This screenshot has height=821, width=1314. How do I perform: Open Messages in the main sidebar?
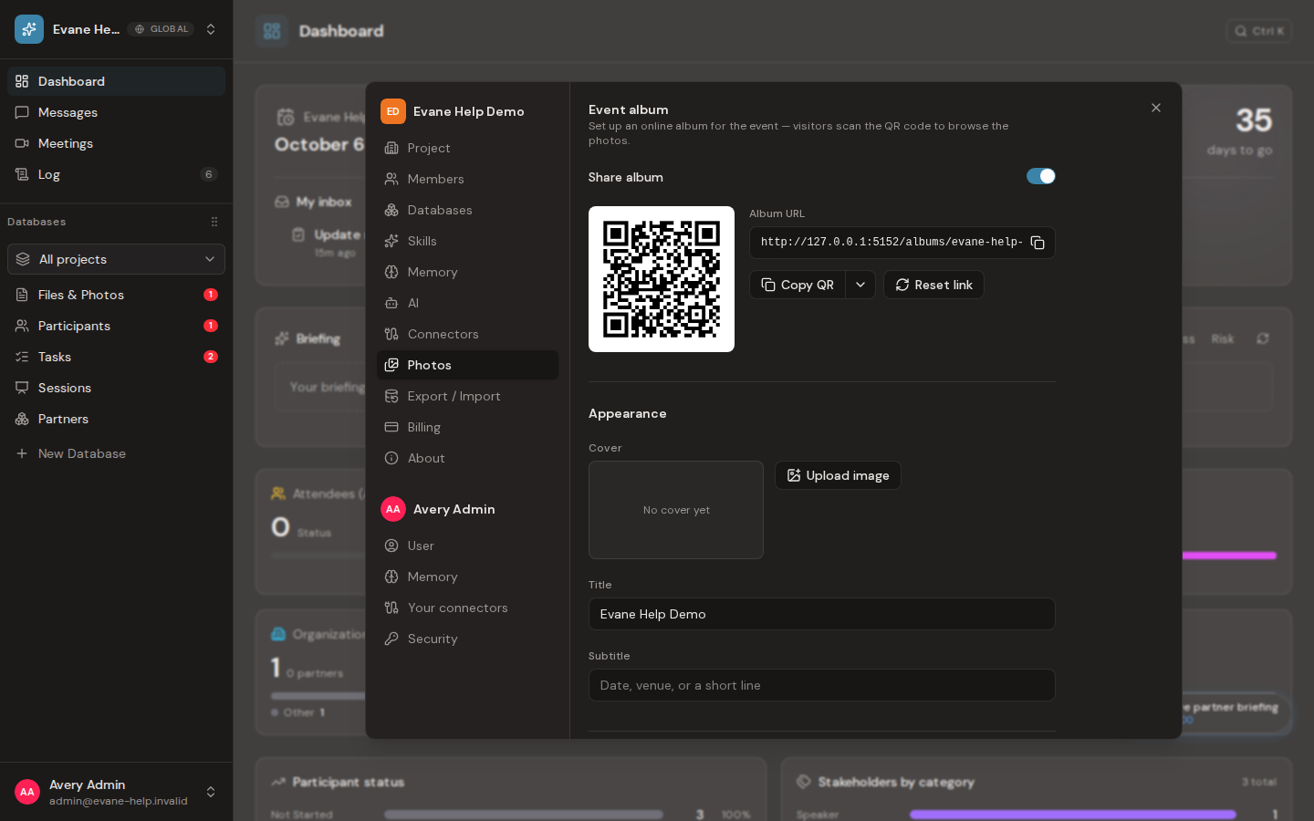(x=116, y=112)
